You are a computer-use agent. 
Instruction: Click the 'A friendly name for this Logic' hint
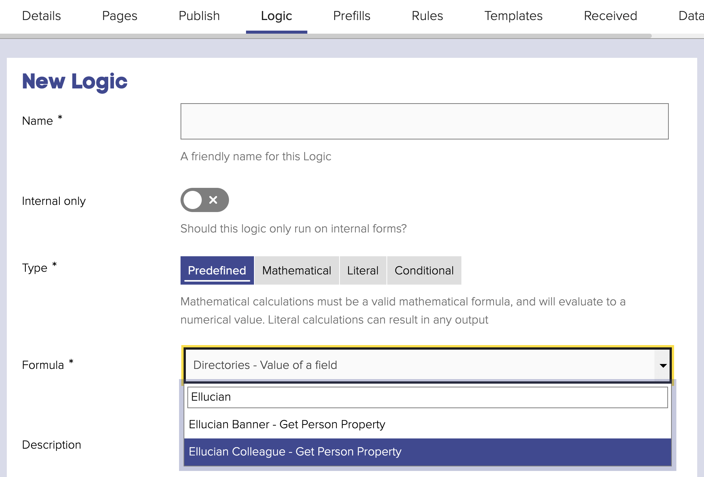pos(256,156)
